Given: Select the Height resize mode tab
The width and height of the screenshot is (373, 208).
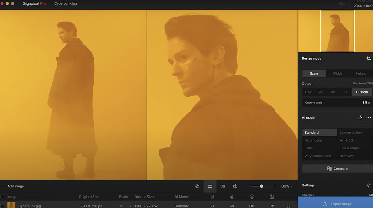Looking at the screenshot, I should pyautogui.click(x=361, y=73).
